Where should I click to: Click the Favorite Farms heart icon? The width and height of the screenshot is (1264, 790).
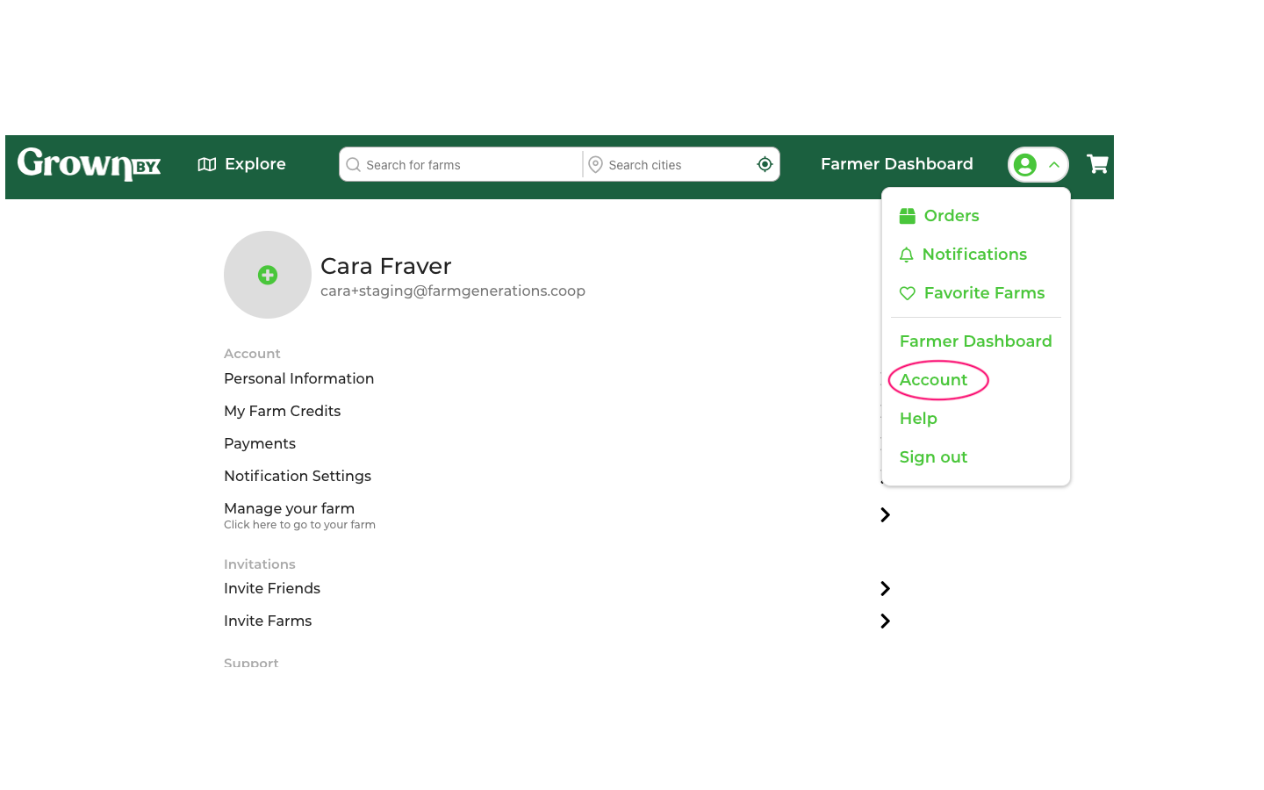coord(908,293)
